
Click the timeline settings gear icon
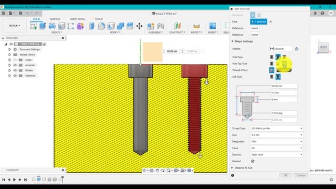(x=331, y=180)
